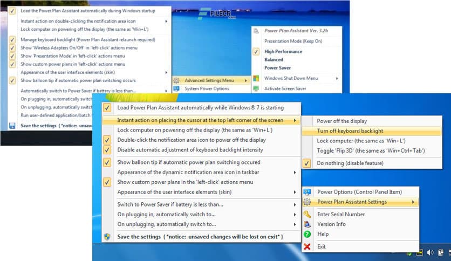Screen dimensions: 451x261
Task: Click the Windows flag icon beside Windows Shut Down Menu
Action: coord(256,78)
